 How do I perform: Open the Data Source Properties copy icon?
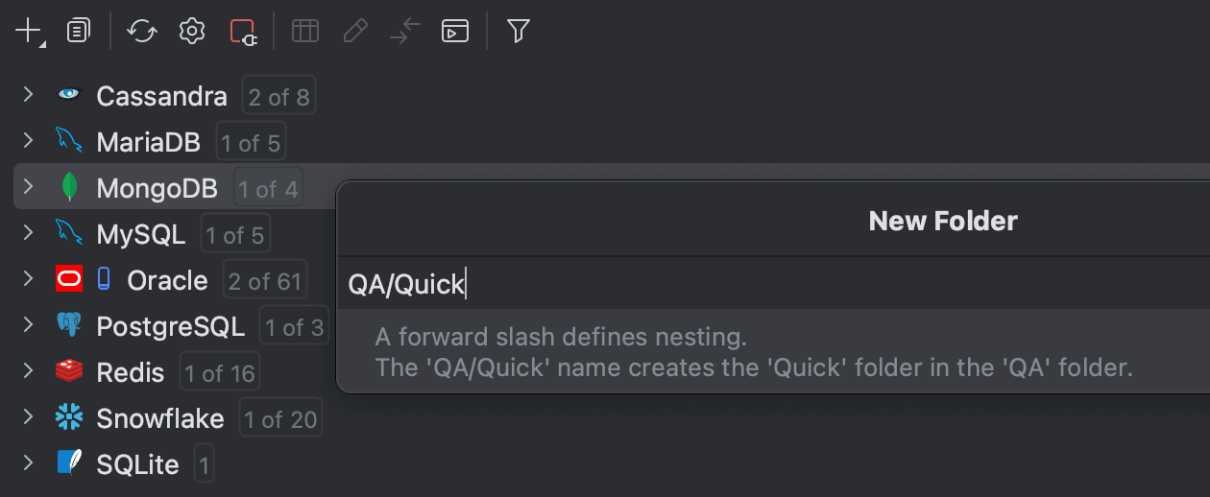point(79,32)
